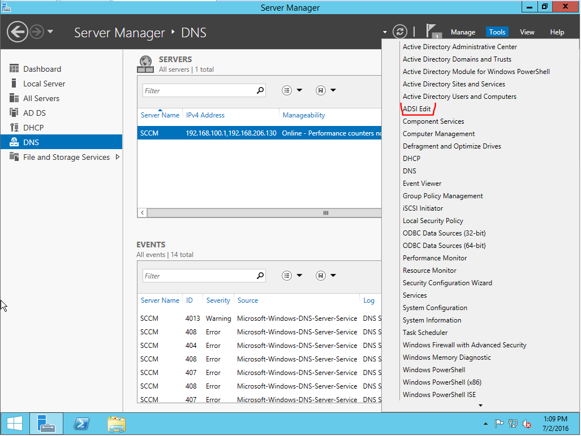Refresh Server Manager with circular arrows icon
Screen dimensions: 581x436
[x=400, y=32]
